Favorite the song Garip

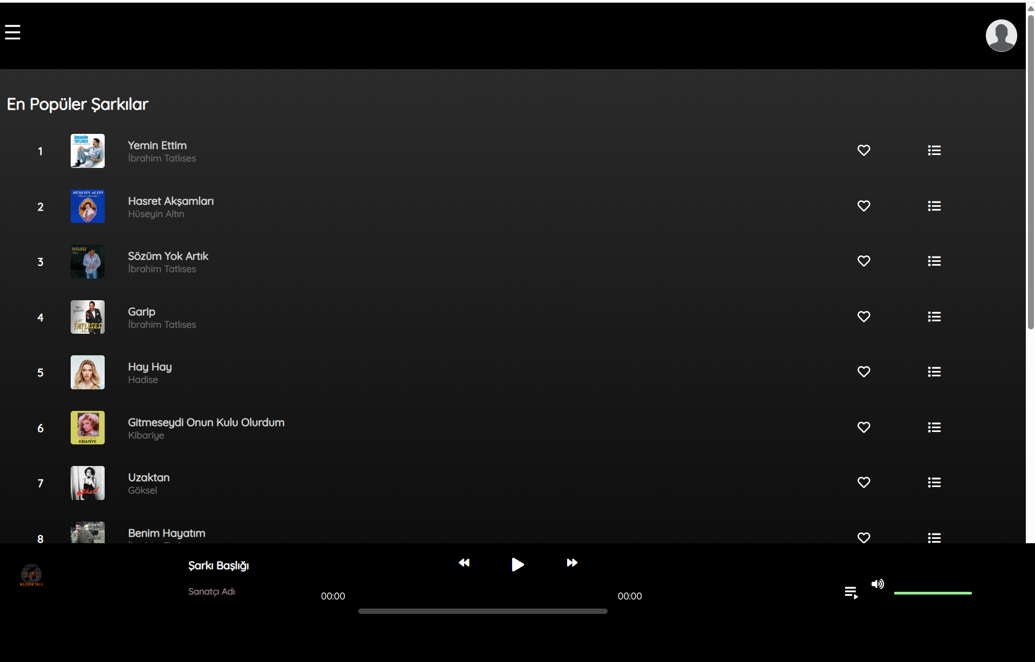pyautogui.click(x=863, y=316)
